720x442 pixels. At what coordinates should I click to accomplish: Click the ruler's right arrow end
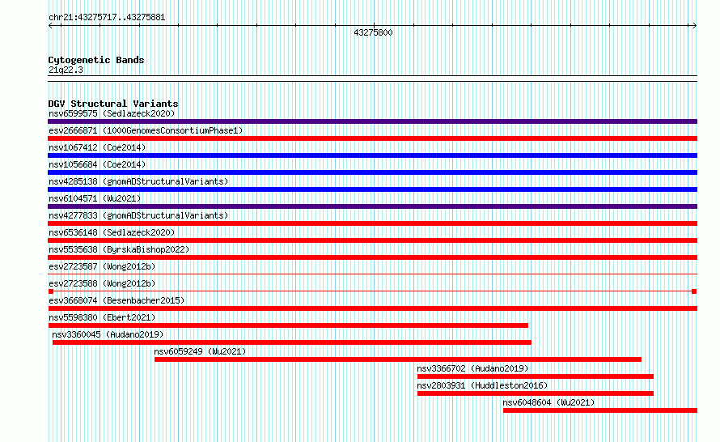[694, 26]
